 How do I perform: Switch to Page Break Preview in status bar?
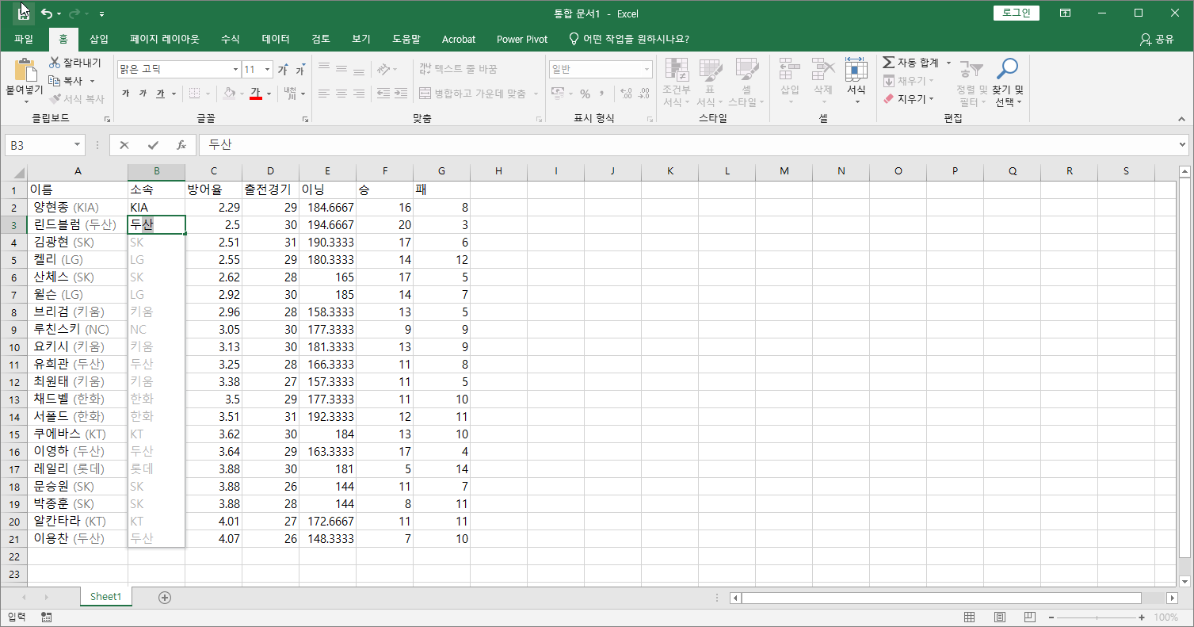(1029, 617)
